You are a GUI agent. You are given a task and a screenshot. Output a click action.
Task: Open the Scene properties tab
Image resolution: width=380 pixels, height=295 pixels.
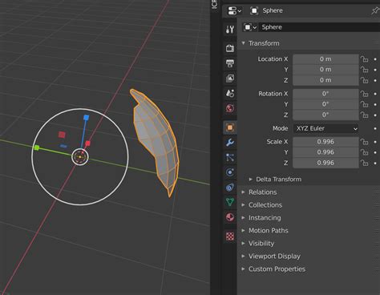tap(230, 93)
